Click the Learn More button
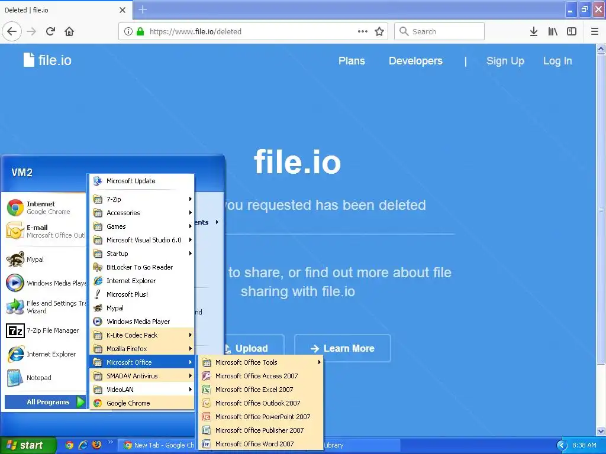 (x=343, y=348)
